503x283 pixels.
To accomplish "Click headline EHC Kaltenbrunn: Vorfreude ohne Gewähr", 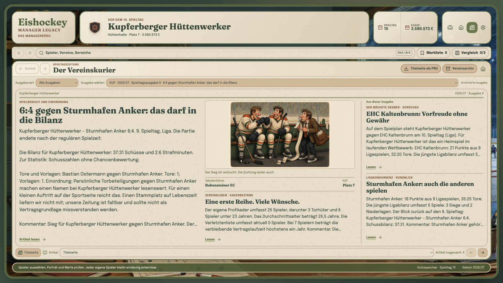I will 417,117.
